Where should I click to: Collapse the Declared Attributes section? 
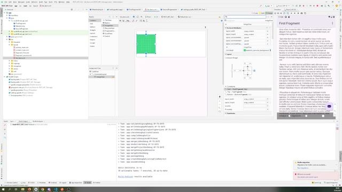point(226,28)
